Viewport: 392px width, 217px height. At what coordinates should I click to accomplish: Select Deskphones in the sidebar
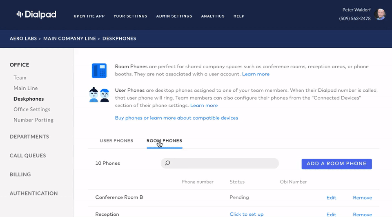coord(29,99)
